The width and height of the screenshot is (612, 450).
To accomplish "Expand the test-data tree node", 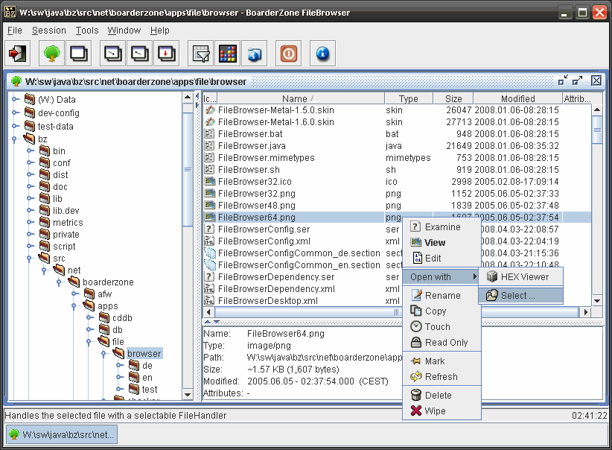I will click(x=15, y=126).
